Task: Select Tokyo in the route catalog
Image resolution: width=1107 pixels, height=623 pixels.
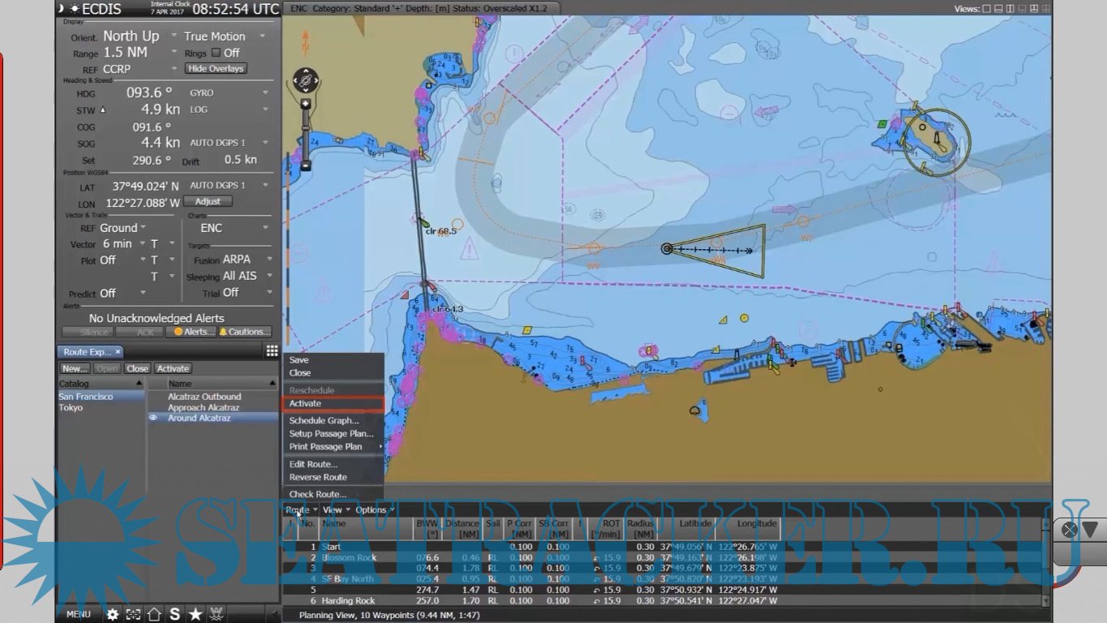Action: [x=71, y=407]
